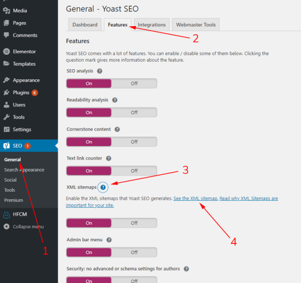
Task: Click the Comments speech bubble icon
Action: [x=7, y=35]
